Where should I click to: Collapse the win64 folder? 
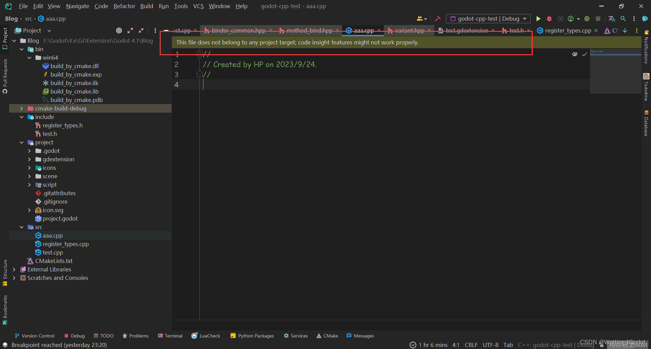tap(29, 58)
